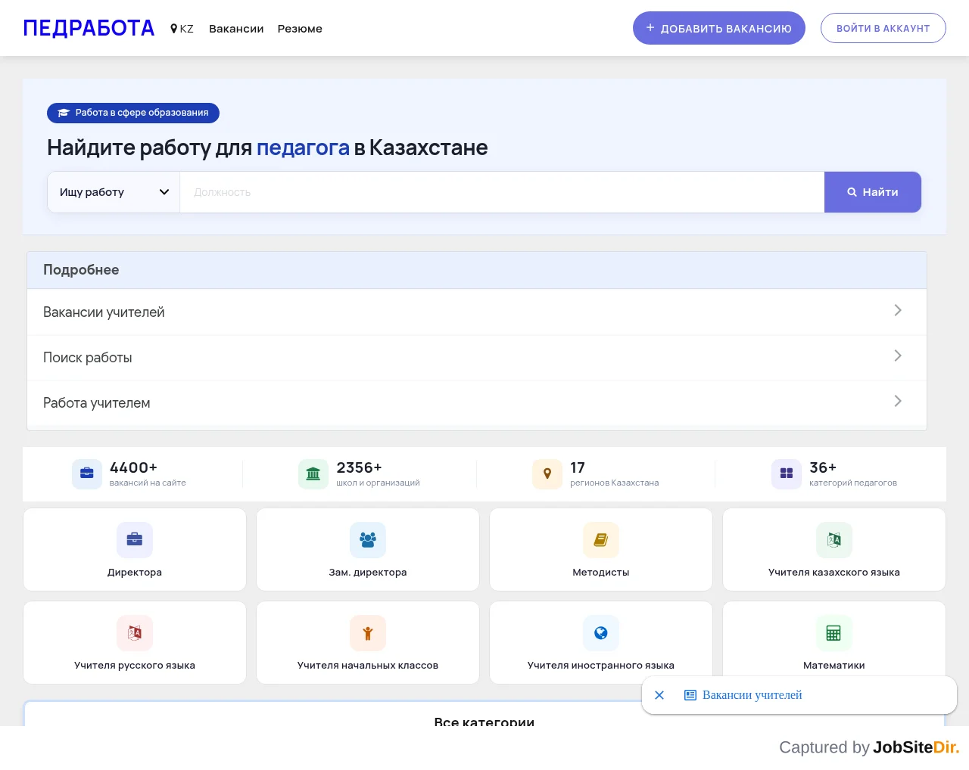
Task: Select the Поиск работы list text
Action: pyautogui.click(x=88, y=358)
